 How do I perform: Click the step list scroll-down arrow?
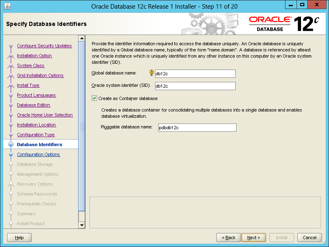point(82,225)
